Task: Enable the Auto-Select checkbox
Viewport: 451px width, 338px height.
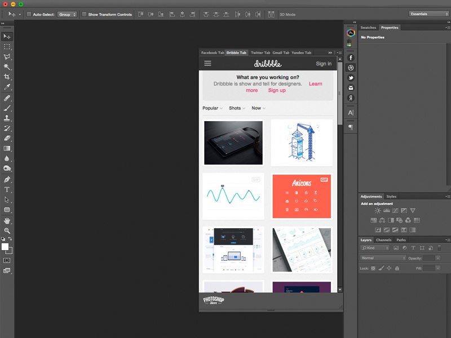Action: (x=28, y=14)
